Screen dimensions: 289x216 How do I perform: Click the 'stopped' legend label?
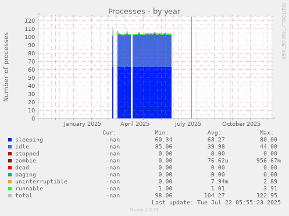[27, 154]
